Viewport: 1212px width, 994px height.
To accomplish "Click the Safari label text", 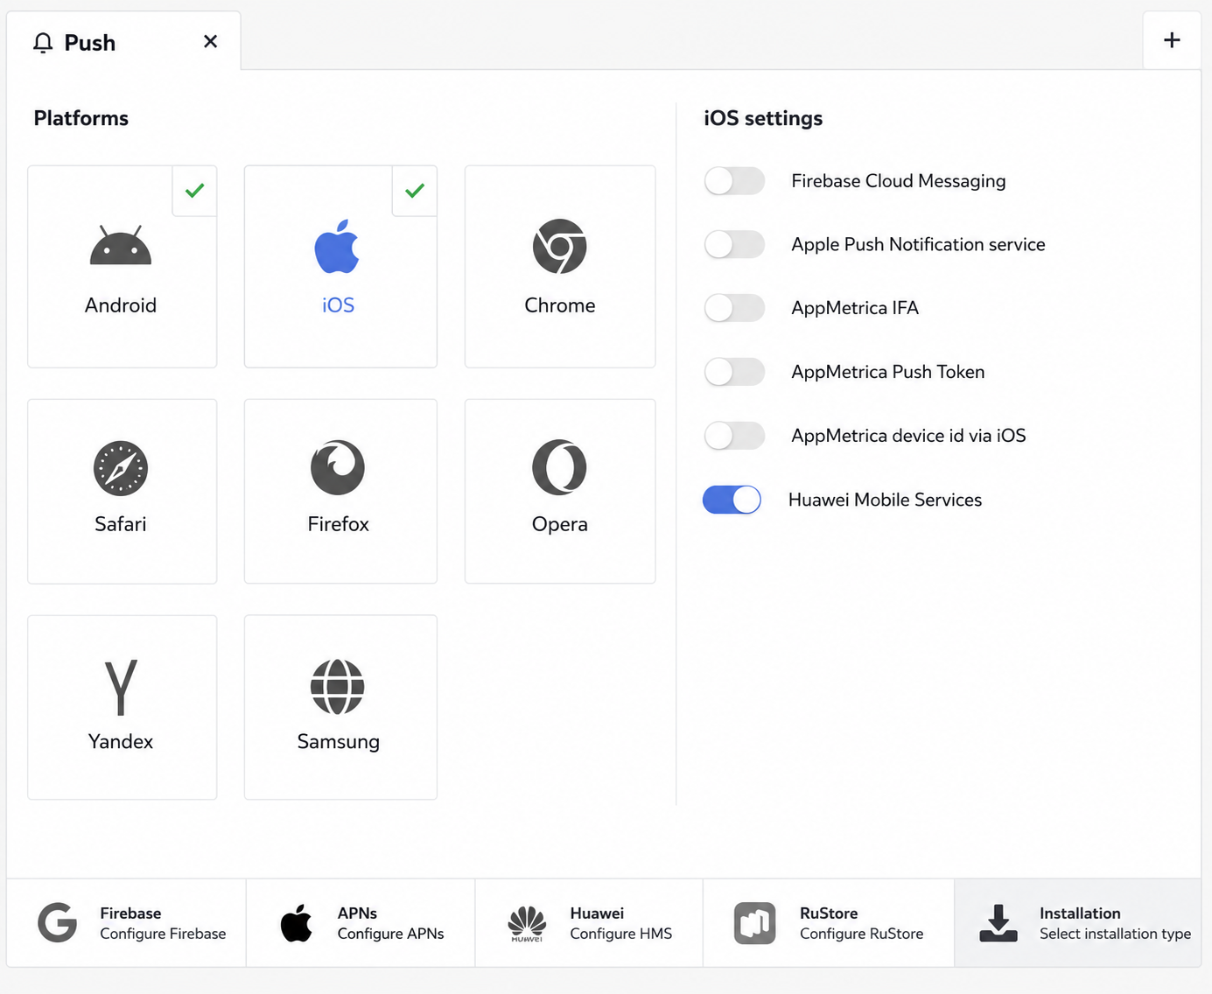I will 121,524.
